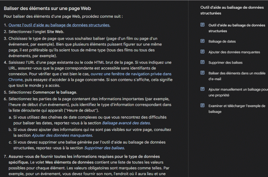Image resolution: width=268 pixels, height=177 pixels.
Task: Click the bold text "Site Web" in step 2
Action: point(55,32)
